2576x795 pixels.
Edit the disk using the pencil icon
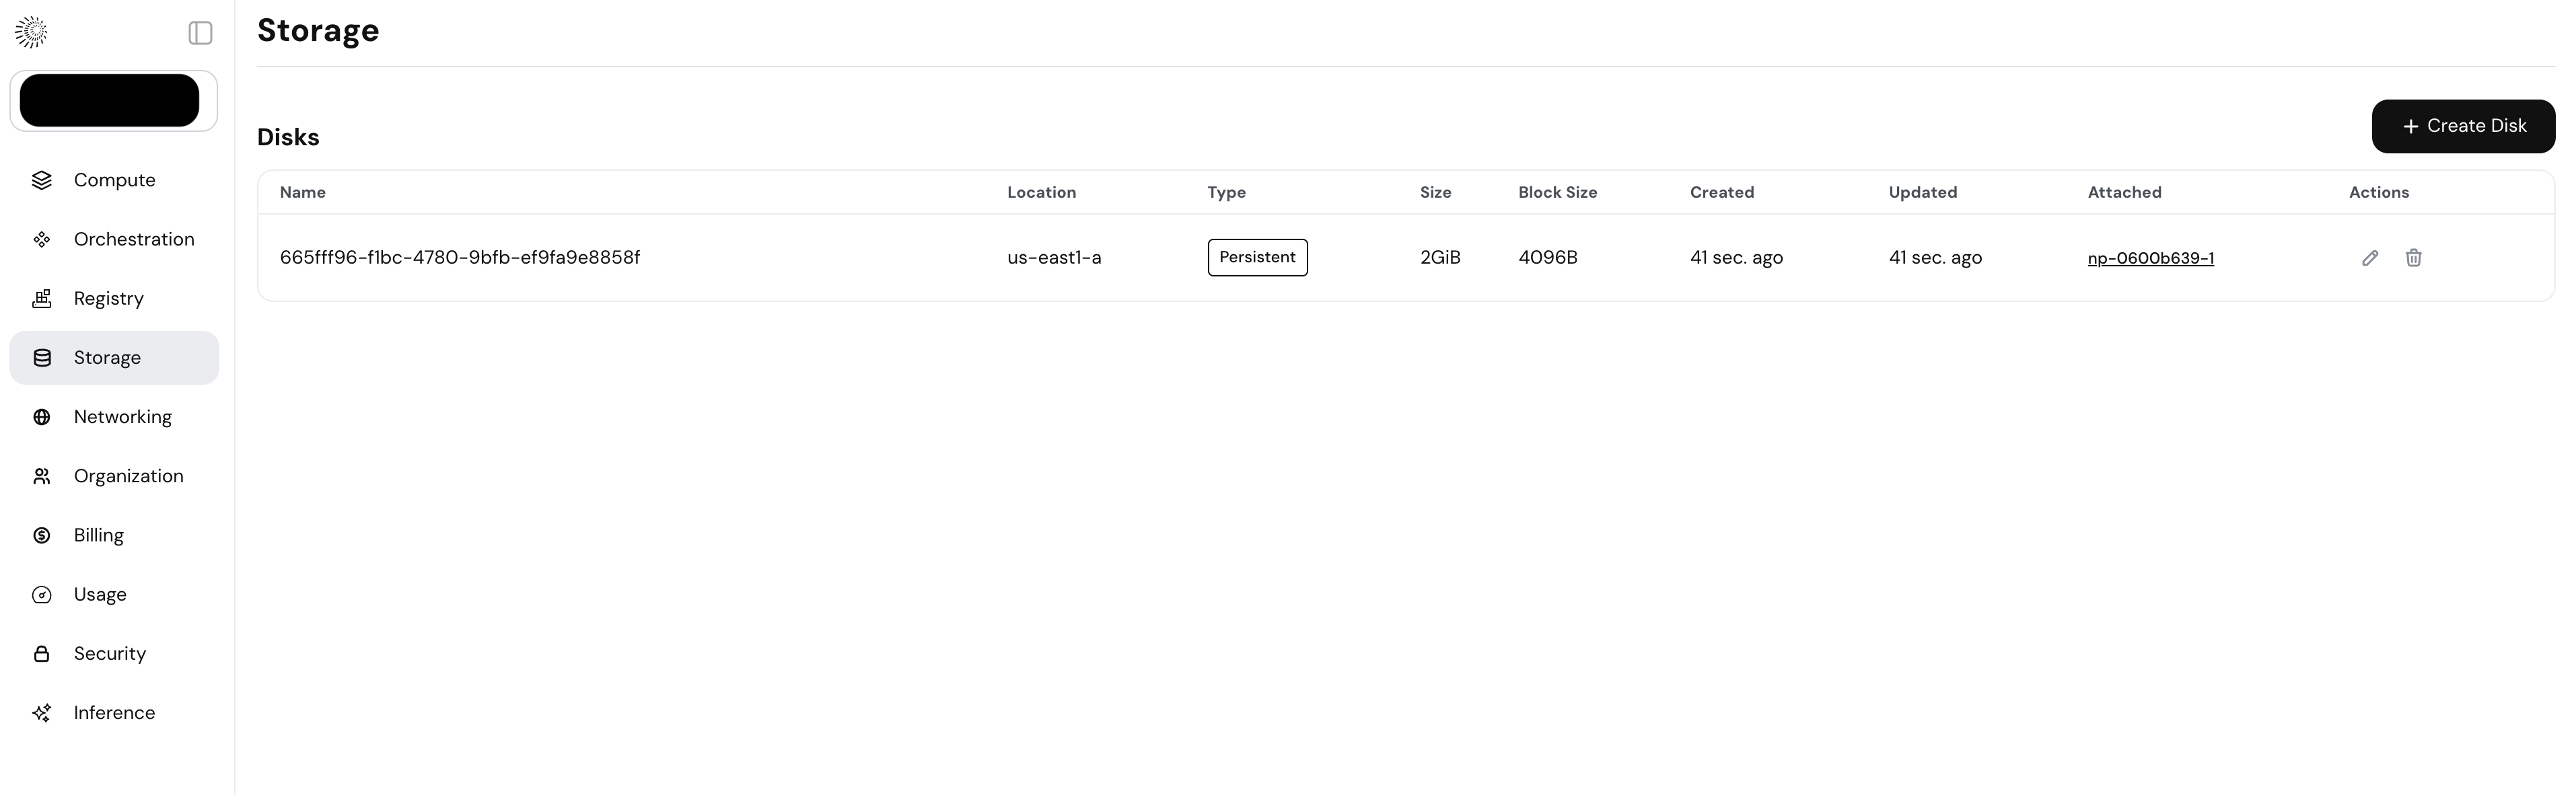[2370, 258]
